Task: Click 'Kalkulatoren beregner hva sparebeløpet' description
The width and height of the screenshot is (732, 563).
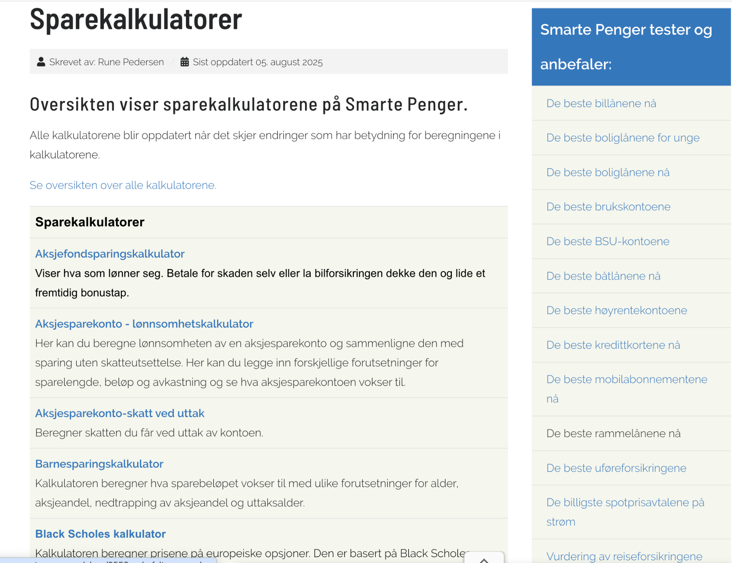Action: point(247,493)
